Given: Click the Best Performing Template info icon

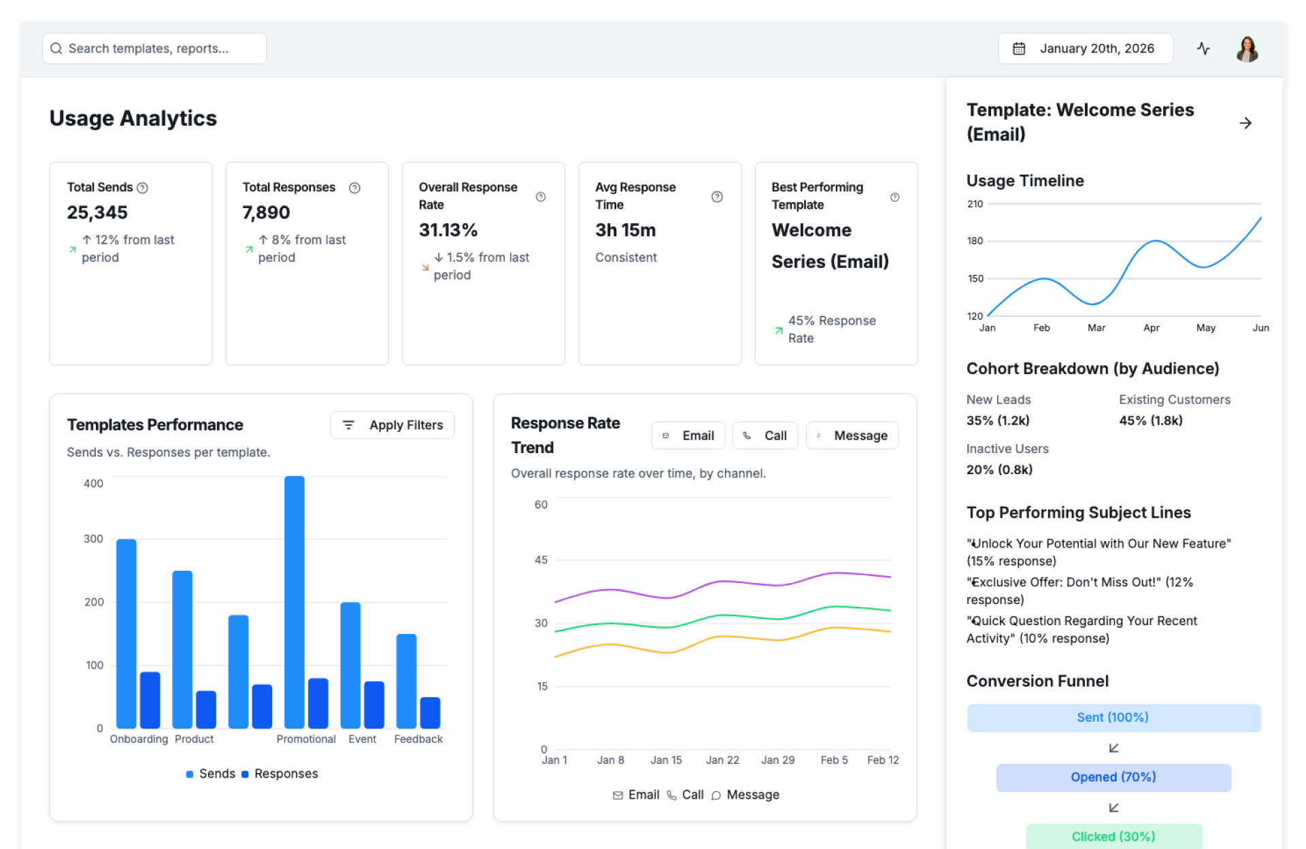Looking at the screenshot, I should [x=894, y=197].
